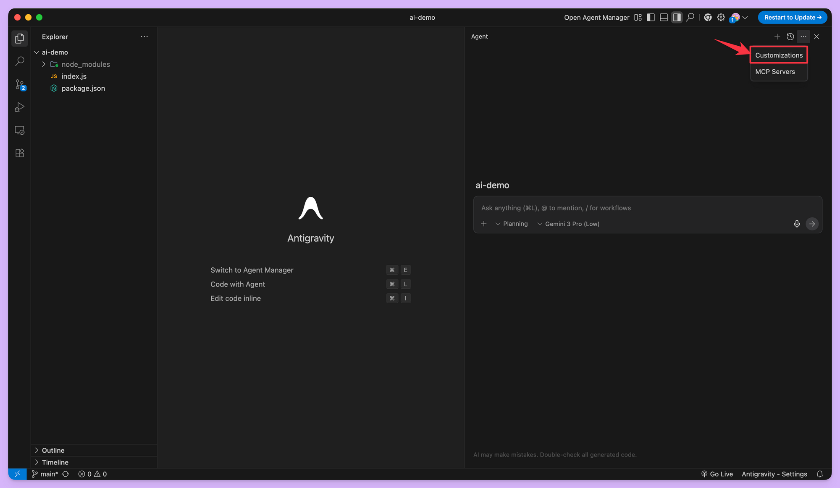Toggle the agent side panel layout
This screenshot has height=488, width=840.
tap(677, 17)
